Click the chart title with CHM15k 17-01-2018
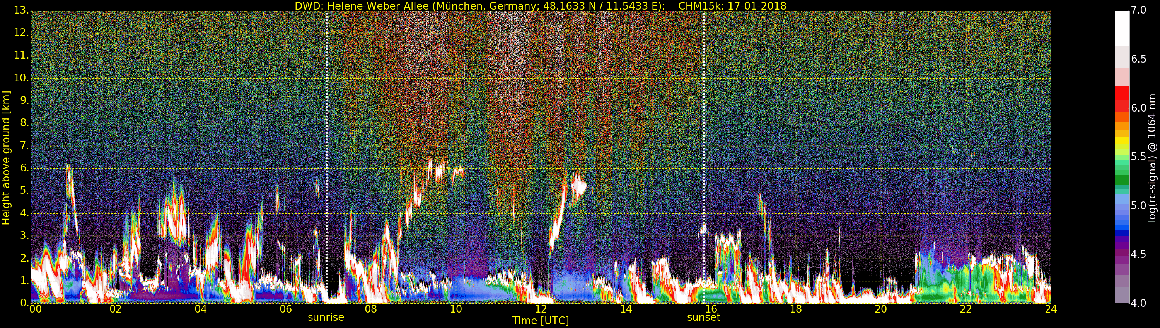1160x328 pixels. point(541,6)
